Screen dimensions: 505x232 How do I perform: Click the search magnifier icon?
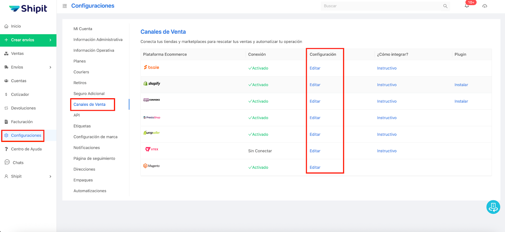[x=445, y=6]
